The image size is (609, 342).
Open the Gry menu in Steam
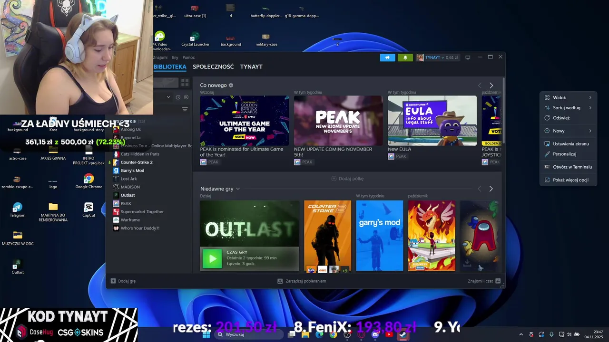coord(175,57)
